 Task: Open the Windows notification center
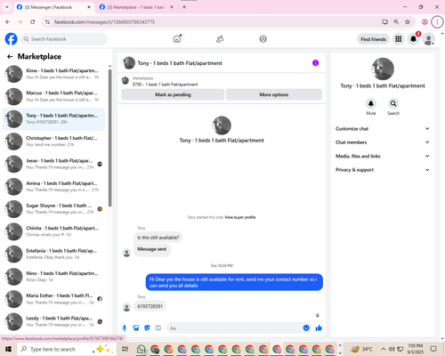click(433, 349)
